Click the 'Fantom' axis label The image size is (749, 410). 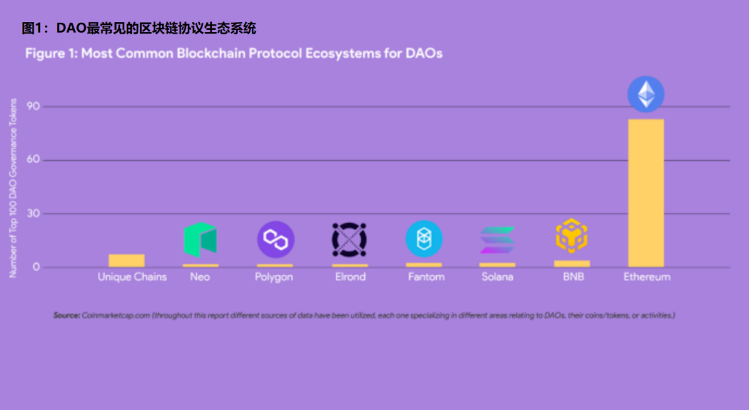pos(426,277)
